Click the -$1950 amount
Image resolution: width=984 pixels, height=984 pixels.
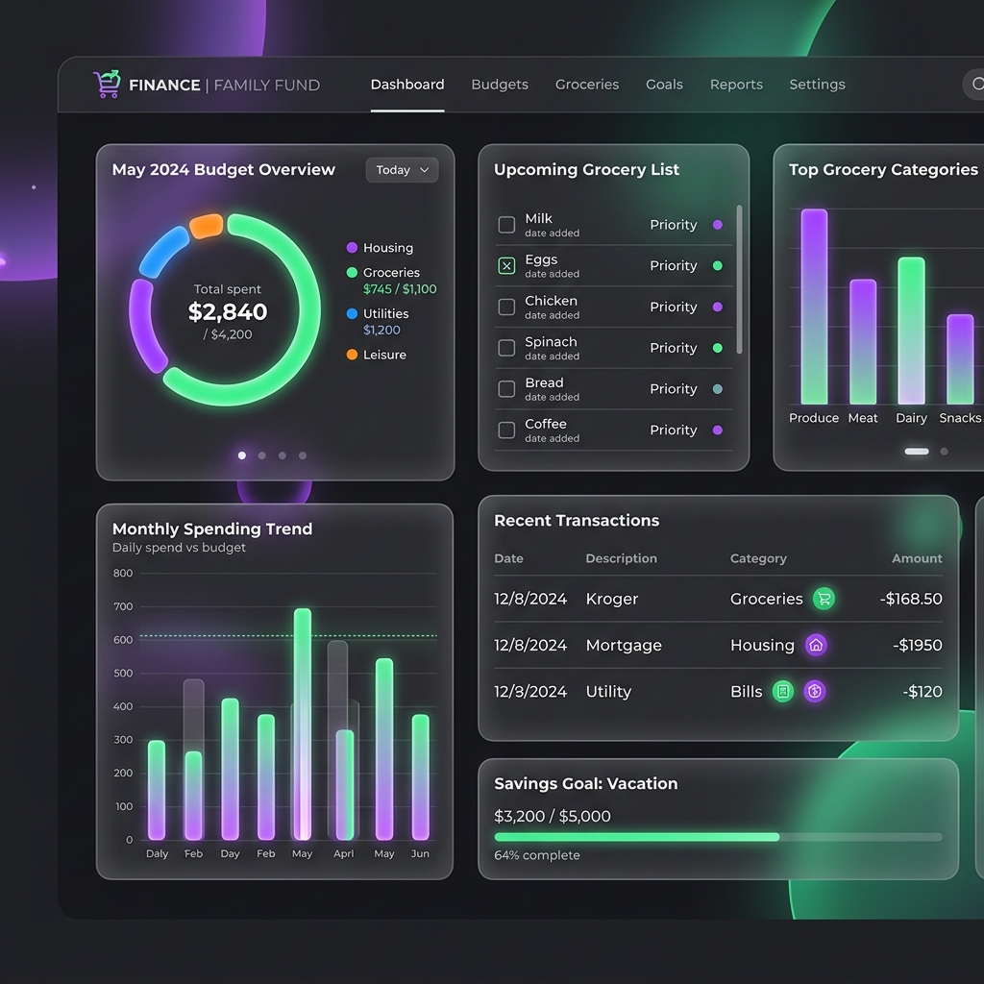coord(918,645)
